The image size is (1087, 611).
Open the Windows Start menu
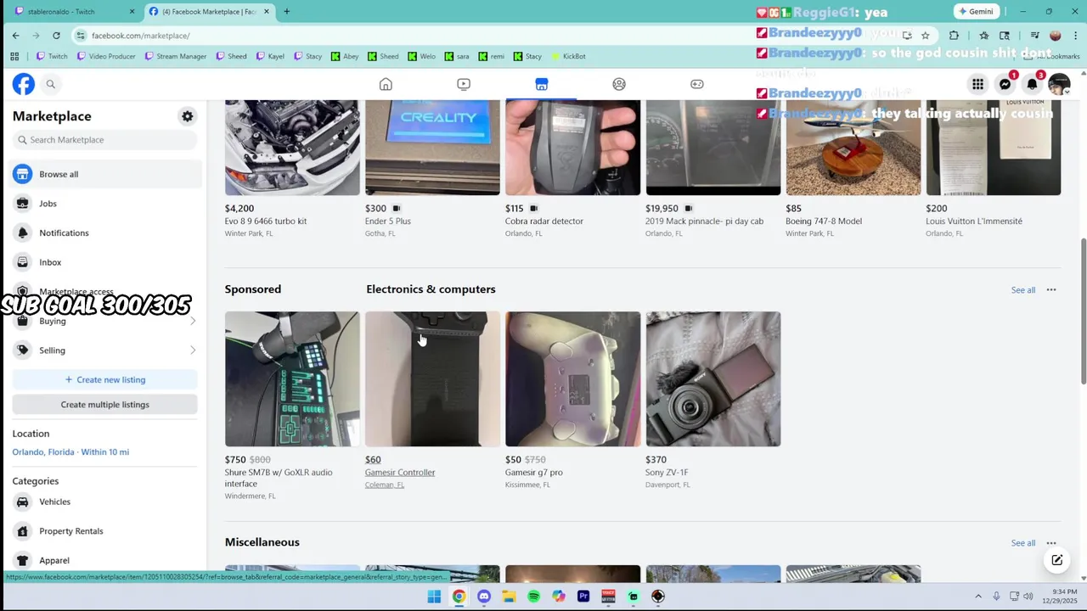(x=434, y=597)
